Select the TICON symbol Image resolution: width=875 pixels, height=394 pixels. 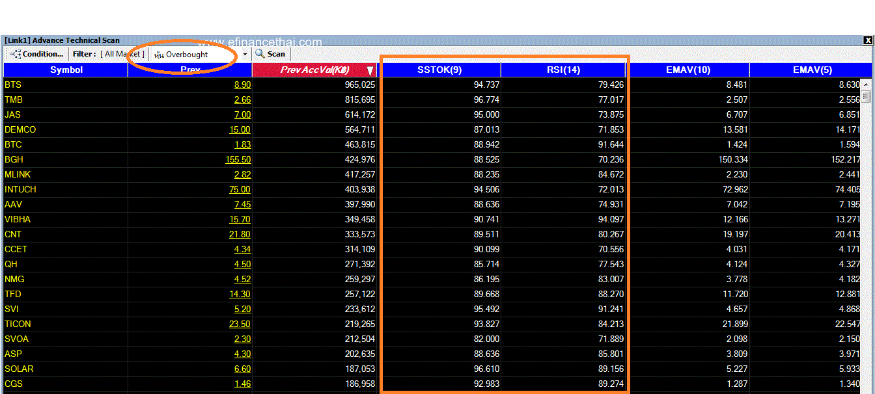coord(18,324)
